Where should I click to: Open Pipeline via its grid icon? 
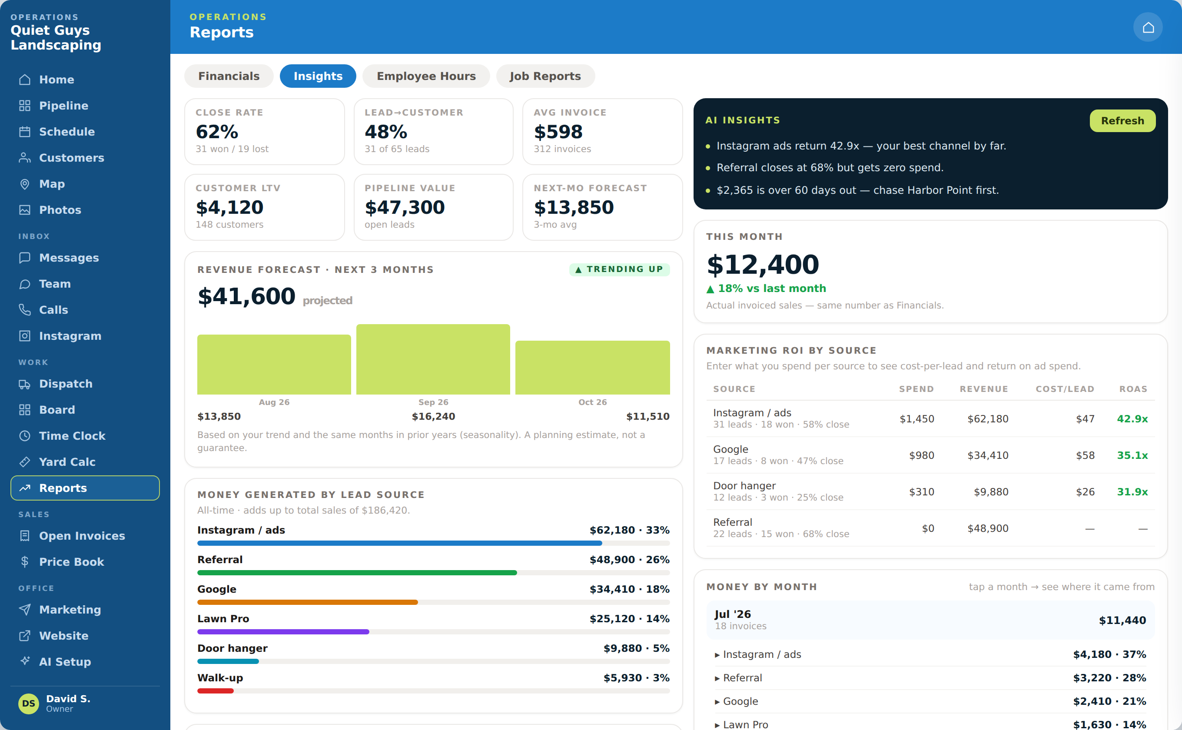point(25,106)
